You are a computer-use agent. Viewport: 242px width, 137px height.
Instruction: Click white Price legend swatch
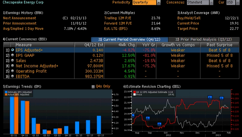(134, 95)
